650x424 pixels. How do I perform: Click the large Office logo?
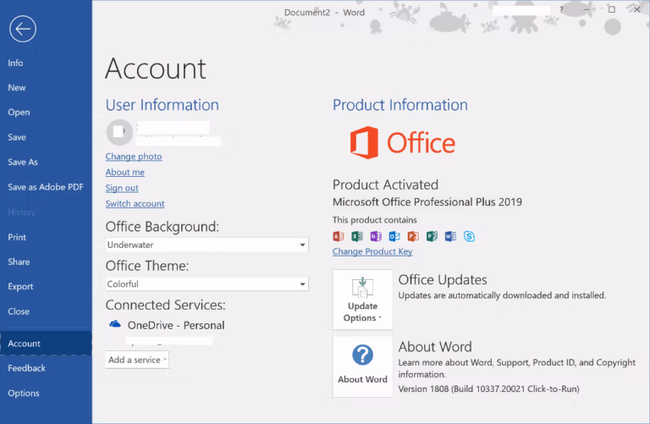(x=403, y=142)
